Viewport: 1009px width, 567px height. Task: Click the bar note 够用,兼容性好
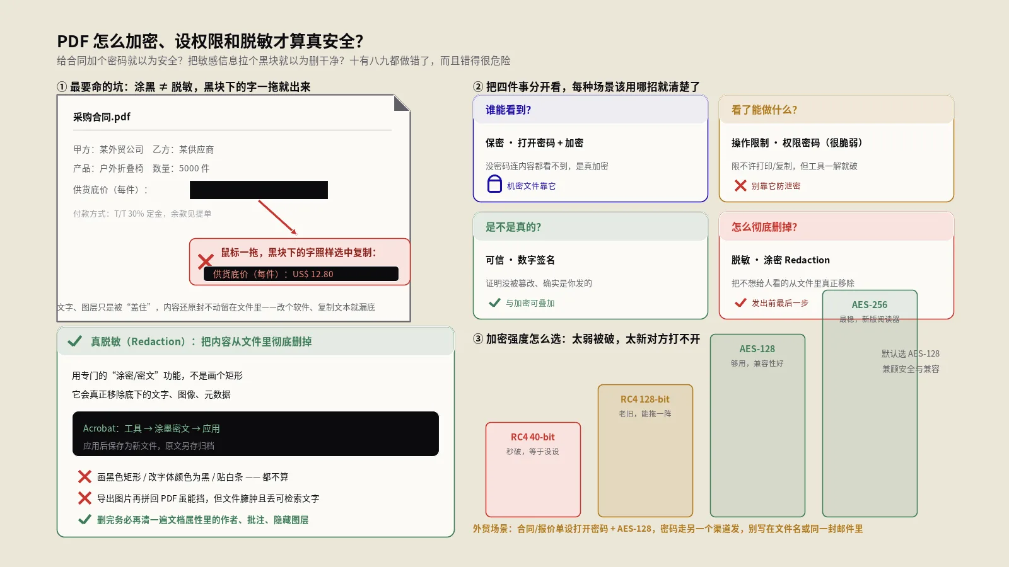pos(757,364)
